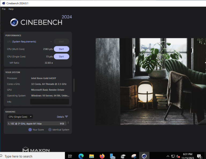Screen dimensions: 206x159
Task: Open the CPU (Single Core) ranking dropdown
Action: (x=20, y=117)
